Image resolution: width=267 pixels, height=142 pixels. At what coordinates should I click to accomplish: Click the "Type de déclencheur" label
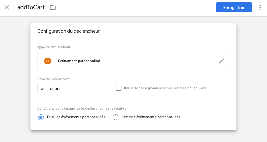pos(54,47)
